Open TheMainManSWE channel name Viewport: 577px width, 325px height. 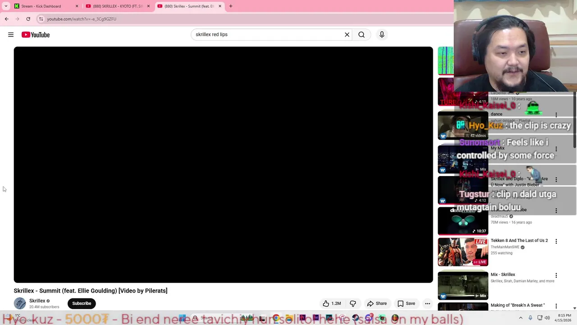[x=505, y=247]
